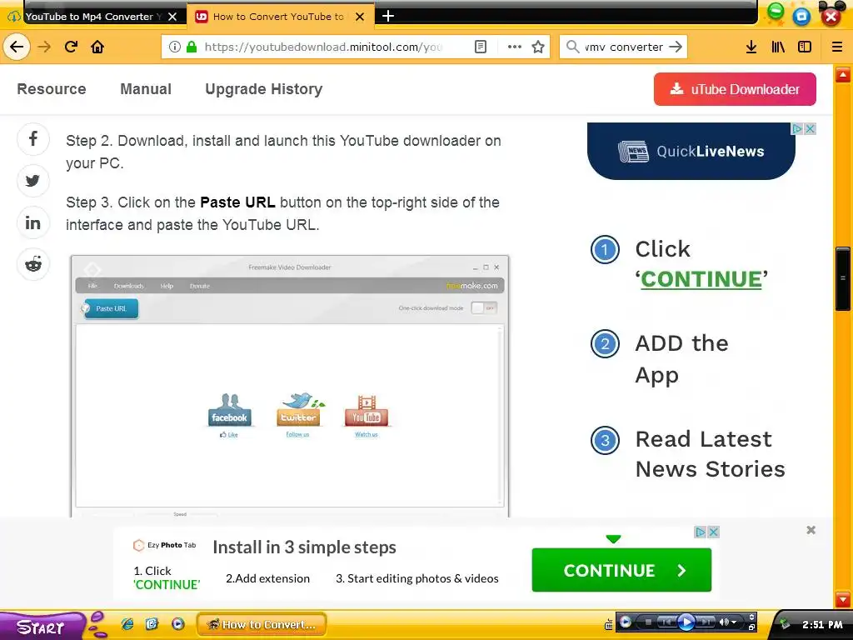853x640 pixels.
Task: Click the uTube Downloader button
Action: click(735, 89)
